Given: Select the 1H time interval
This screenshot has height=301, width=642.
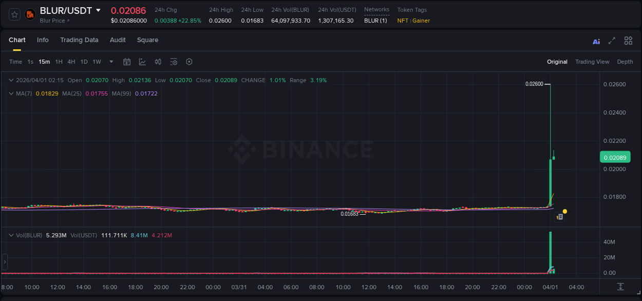Looking at the screenshot, I should (58, 62).
